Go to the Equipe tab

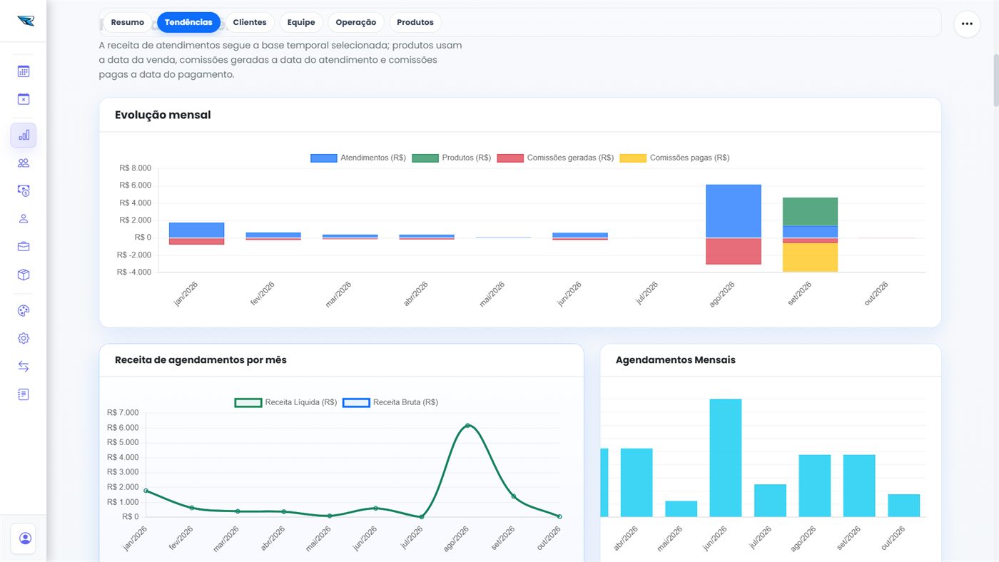[301, 23]
